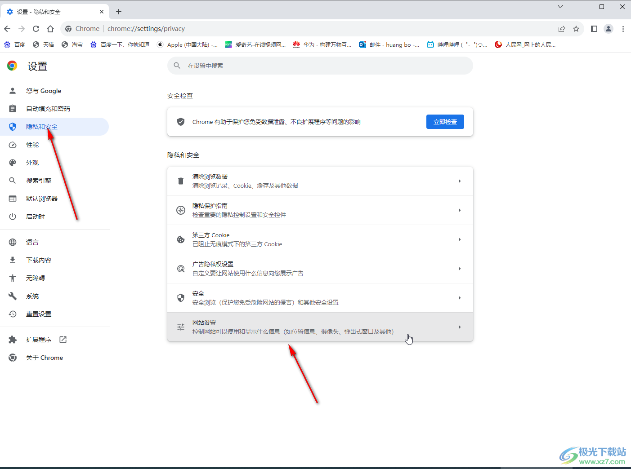Select 下载内容 in sidebar
The height and width of the screenshot is (469, 631).
[54, 260]
